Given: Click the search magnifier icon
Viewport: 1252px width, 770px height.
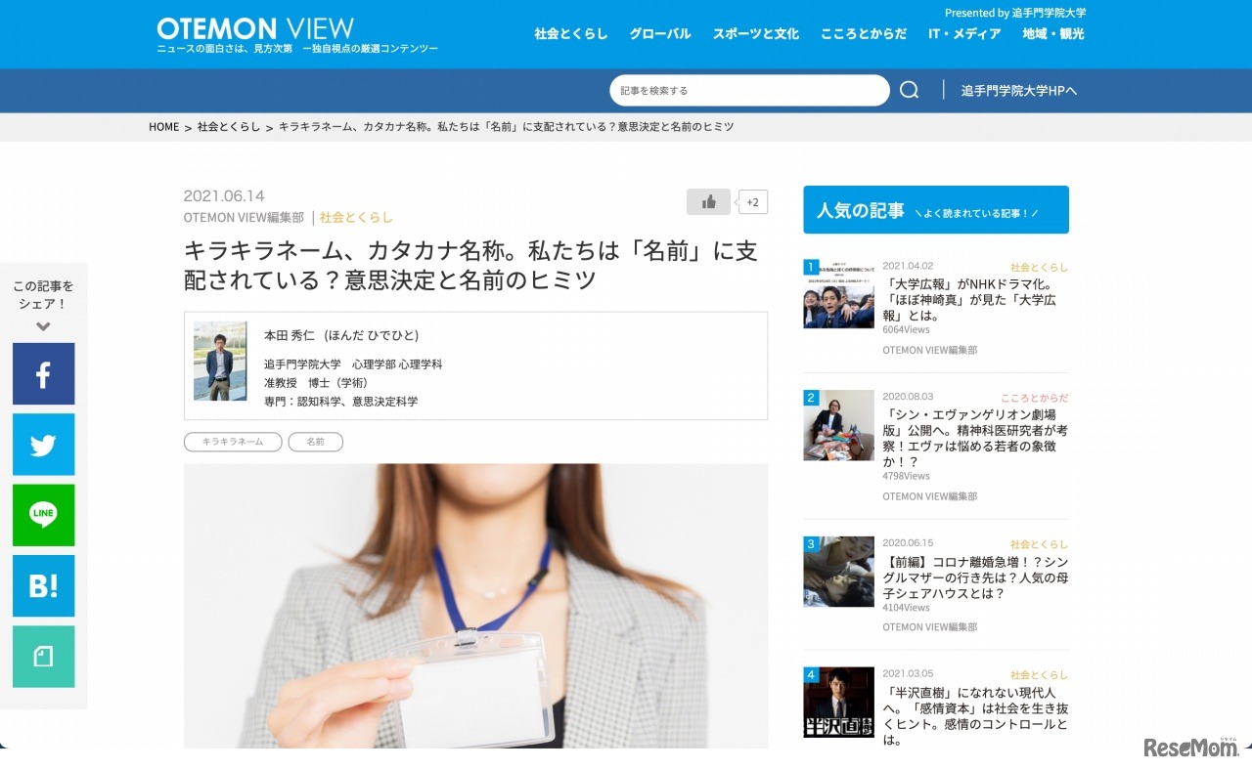Looking at the screenshot, I should [x=909, y=89].
